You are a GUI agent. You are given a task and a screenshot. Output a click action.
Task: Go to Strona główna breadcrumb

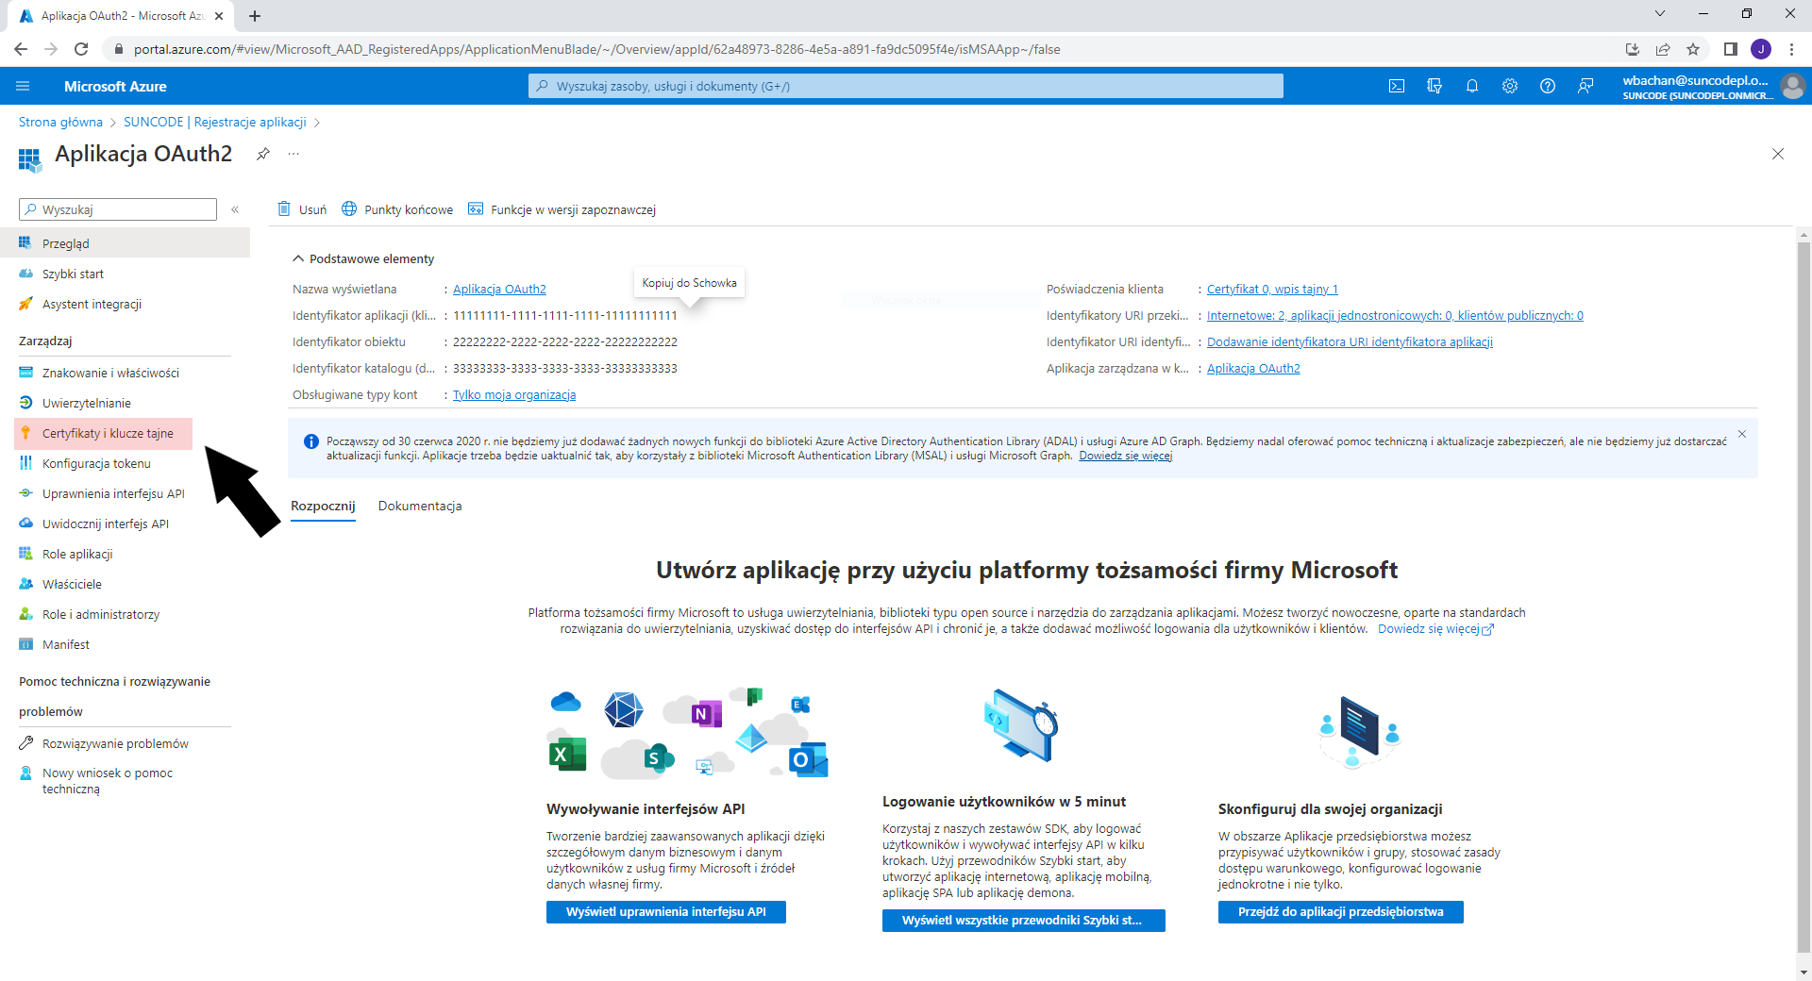click(x=60, y=122)
